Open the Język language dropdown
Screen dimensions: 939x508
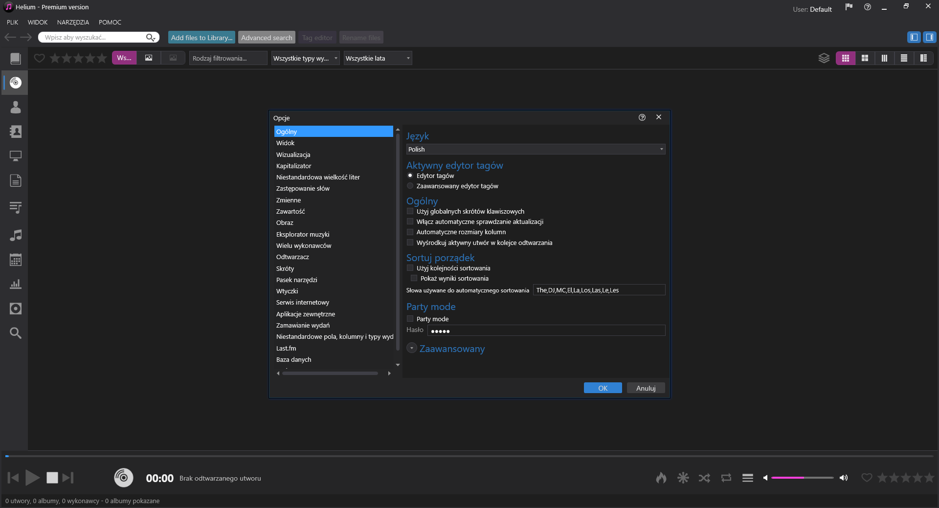(x=536, y=149)
